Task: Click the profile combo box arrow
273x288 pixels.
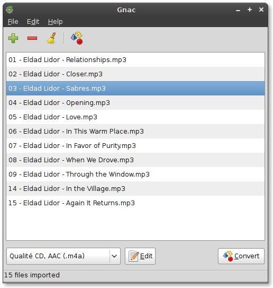Action: 114,256
